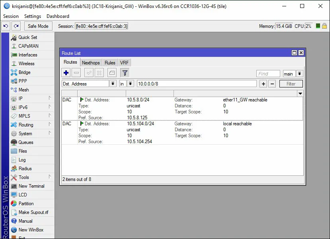Toggle Safe Mode on

coord(39,26)
